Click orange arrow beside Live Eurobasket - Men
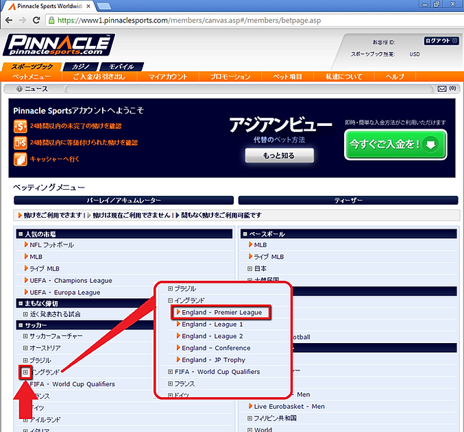The image size is (464, 432). tap(251, 406)
